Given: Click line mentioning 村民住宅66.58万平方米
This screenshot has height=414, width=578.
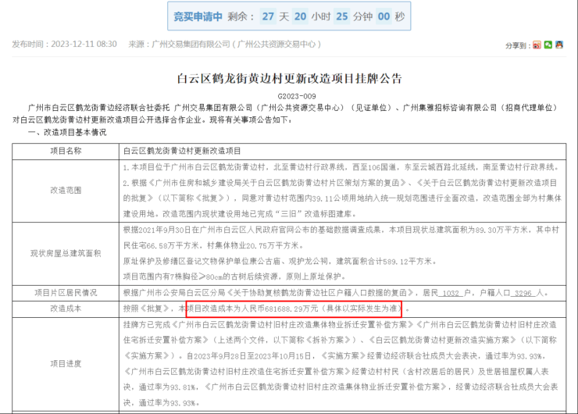Looking at the screenshot, I should coord(213,245).
